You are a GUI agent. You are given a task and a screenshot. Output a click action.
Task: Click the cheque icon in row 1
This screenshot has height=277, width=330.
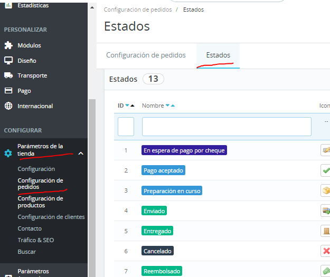tap(325, 150)
